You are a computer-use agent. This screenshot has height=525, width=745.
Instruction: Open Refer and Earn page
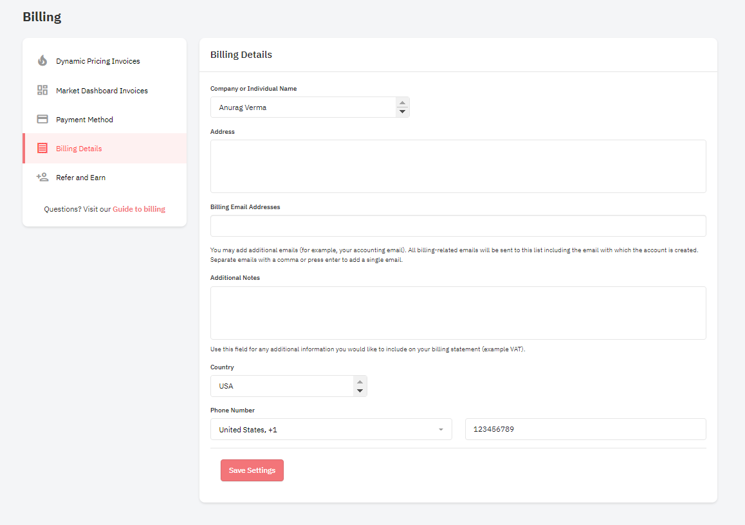pyautogui.click(x=104, y=178)
